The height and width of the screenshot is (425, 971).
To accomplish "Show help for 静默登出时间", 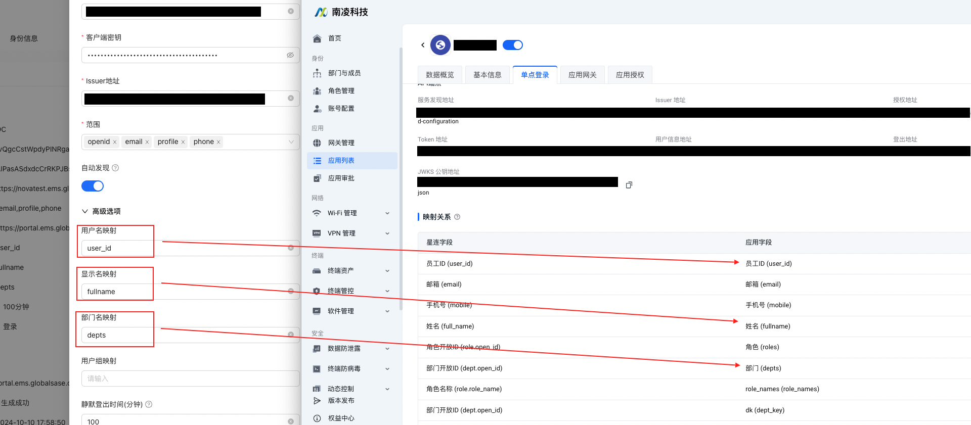I will point(149,405).
